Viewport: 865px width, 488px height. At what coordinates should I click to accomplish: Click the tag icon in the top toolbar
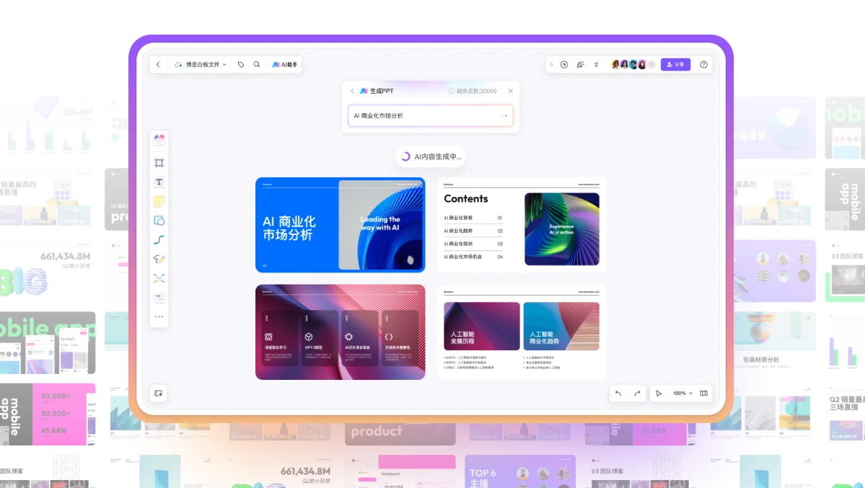(241, 65)
